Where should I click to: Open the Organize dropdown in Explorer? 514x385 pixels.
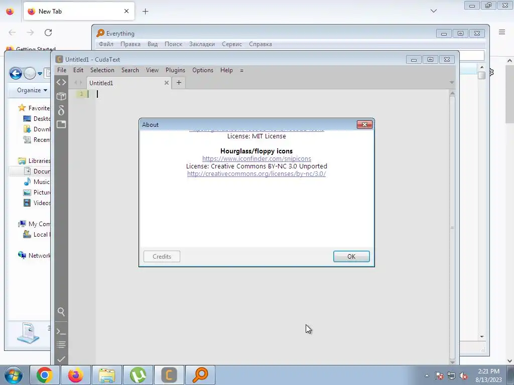32,90
